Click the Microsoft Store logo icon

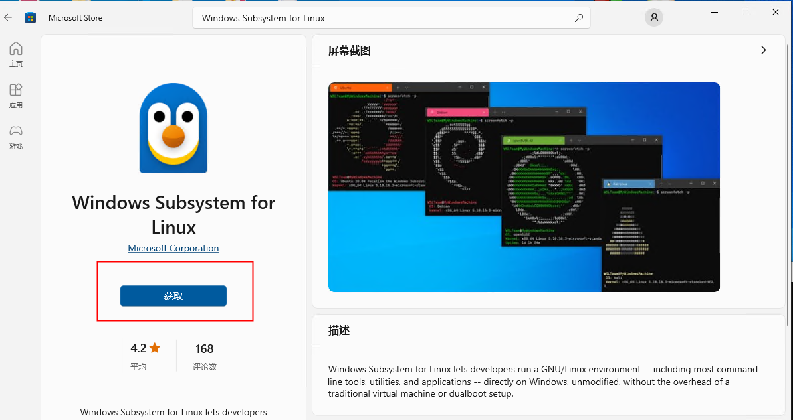[31, 18]
